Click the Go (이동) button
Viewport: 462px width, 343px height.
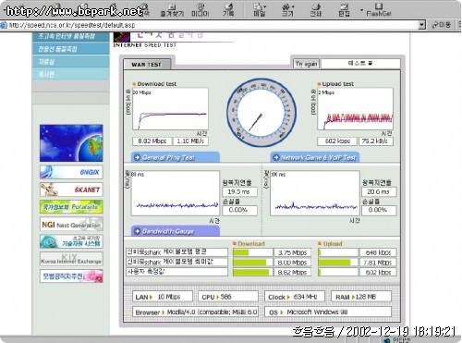point(442,25)
